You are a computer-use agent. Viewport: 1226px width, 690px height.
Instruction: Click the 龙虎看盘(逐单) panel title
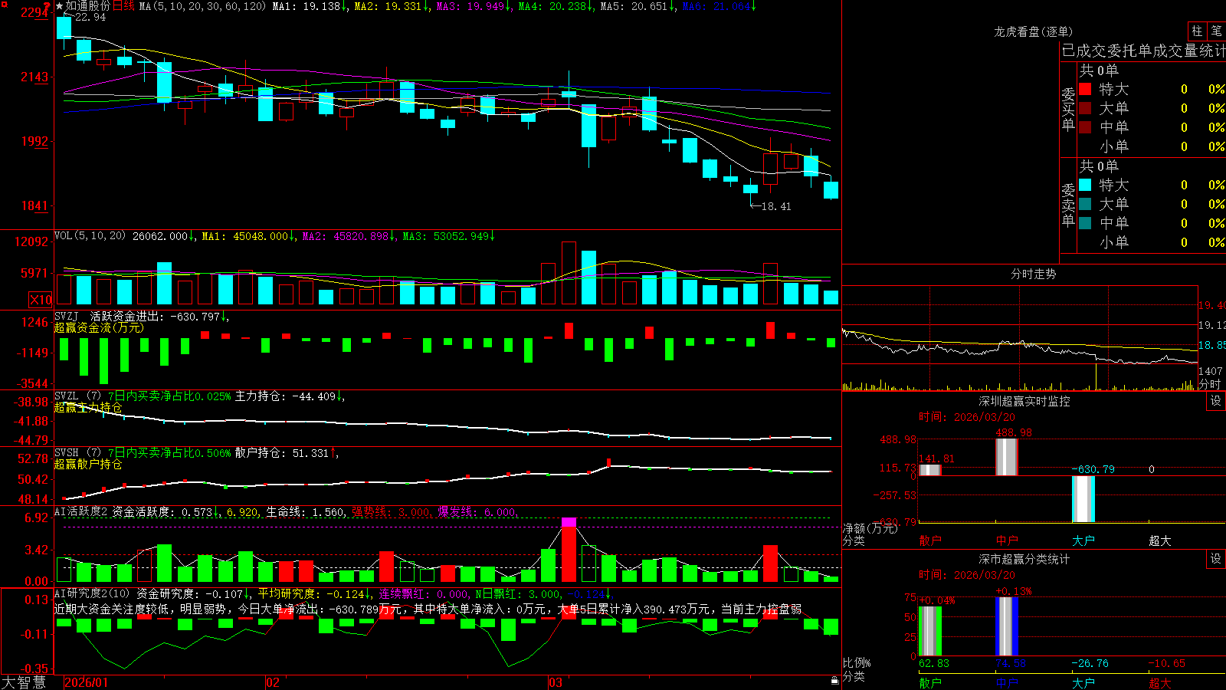tap(1033, 31)
